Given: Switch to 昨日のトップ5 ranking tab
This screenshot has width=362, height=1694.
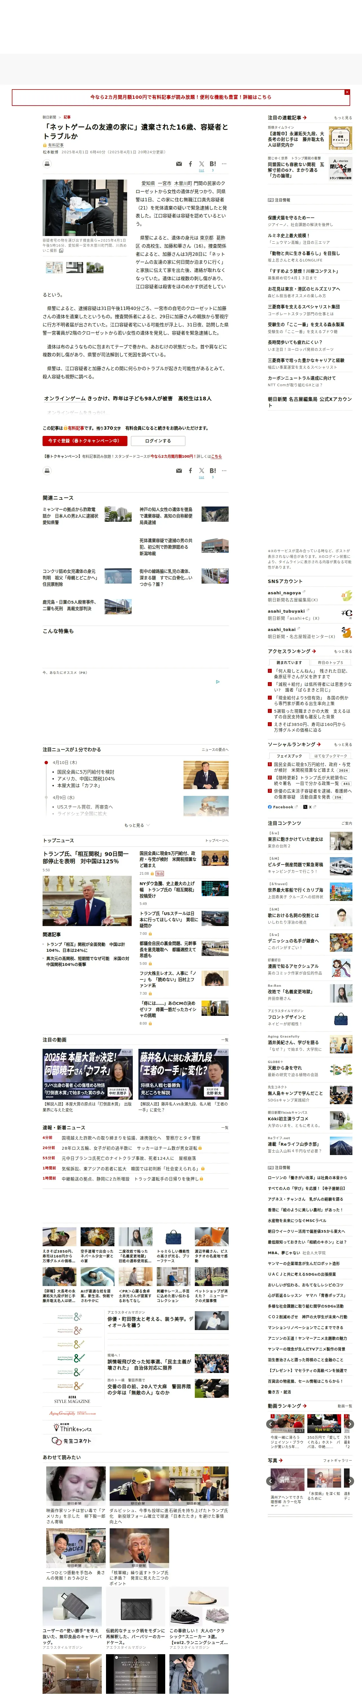Looking at the screenshot, I should point(330,662).
